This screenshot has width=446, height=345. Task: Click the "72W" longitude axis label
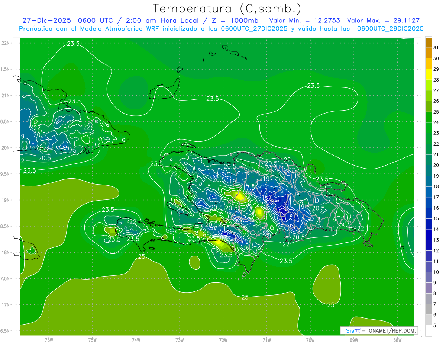(223, 340)
